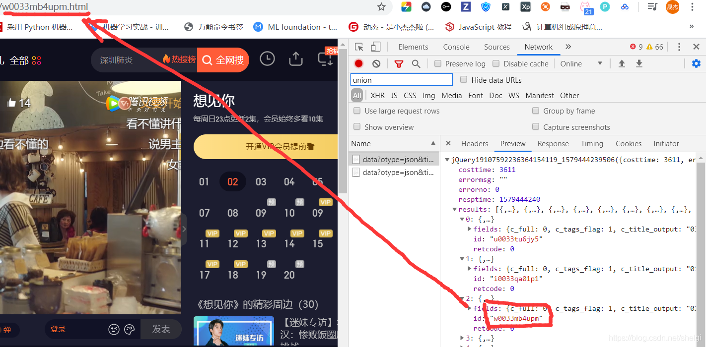The image size is (706, 347).
Task: Open network search with the magnifier icon
Action: (x=417, y=63)
